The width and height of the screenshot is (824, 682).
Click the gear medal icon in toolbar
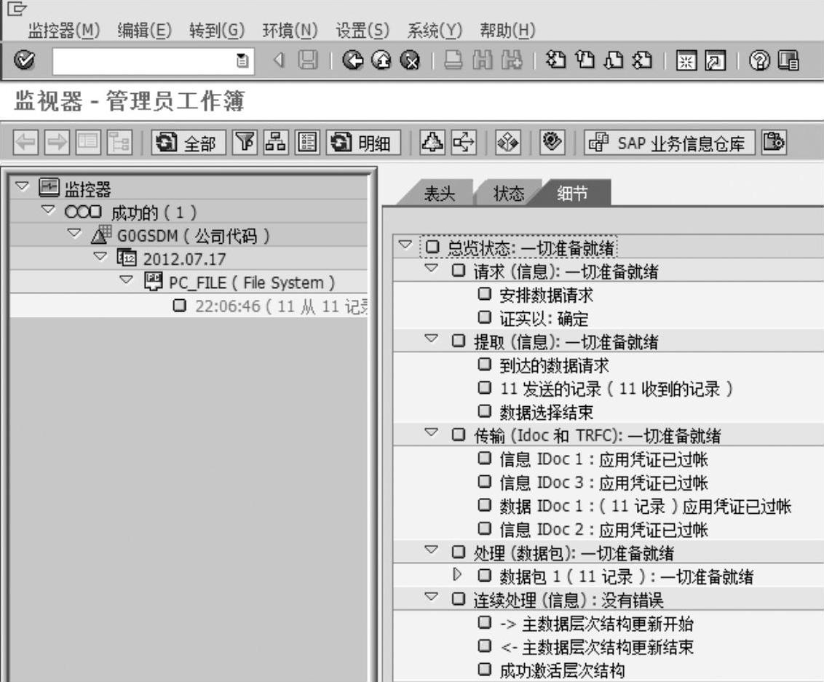click(x=552, y=143)
